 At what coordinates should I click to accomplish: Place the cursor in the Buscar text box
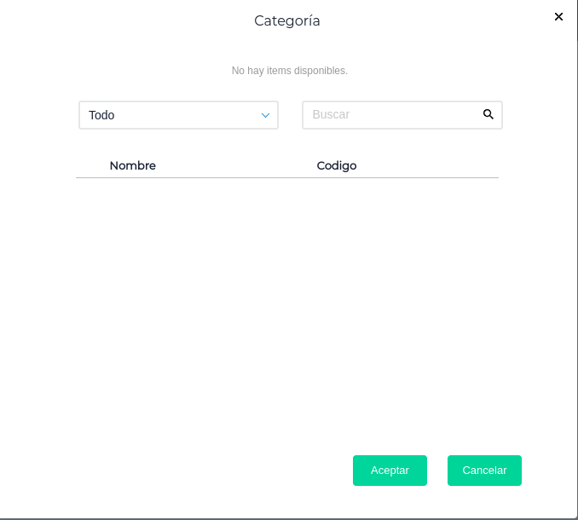pos(392,115)
